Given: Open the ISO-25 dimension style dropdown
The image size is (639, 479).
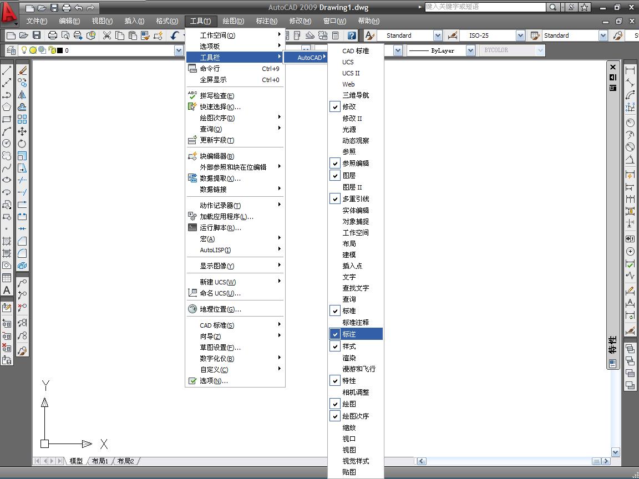Looking at the screenshot, I should (520, 35).
